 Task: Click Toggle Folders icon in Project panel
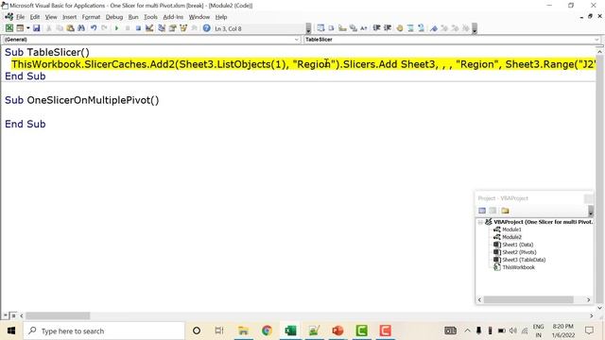505,211
